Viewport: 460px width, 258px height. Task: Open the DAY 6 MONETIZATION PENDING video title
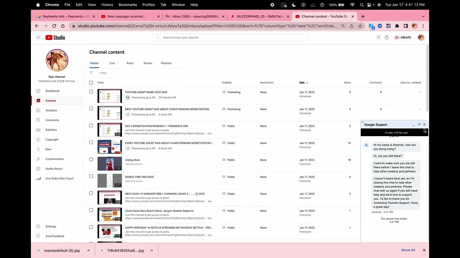(x=156, y=126)
